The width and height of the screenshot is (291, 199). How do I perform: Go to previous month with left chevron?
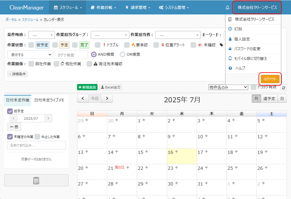83,98
